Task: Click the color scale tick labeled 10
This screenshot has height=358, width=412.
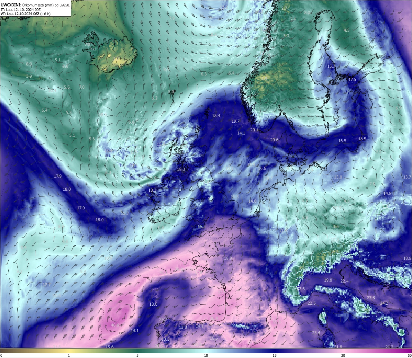Action: click(206, 355)
